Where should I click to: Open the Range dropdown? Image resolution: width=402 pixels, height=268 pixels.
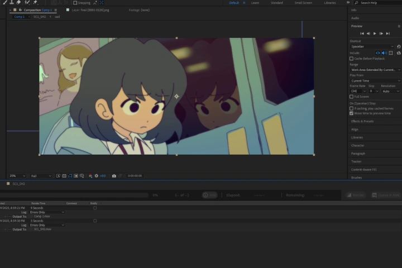375,70
